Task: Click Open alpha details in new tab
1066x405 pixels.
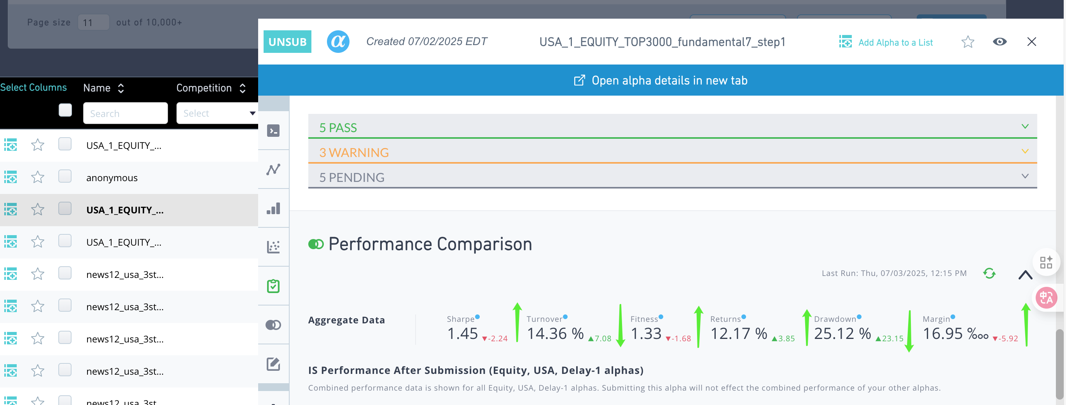Action: [x=661, y=80]
